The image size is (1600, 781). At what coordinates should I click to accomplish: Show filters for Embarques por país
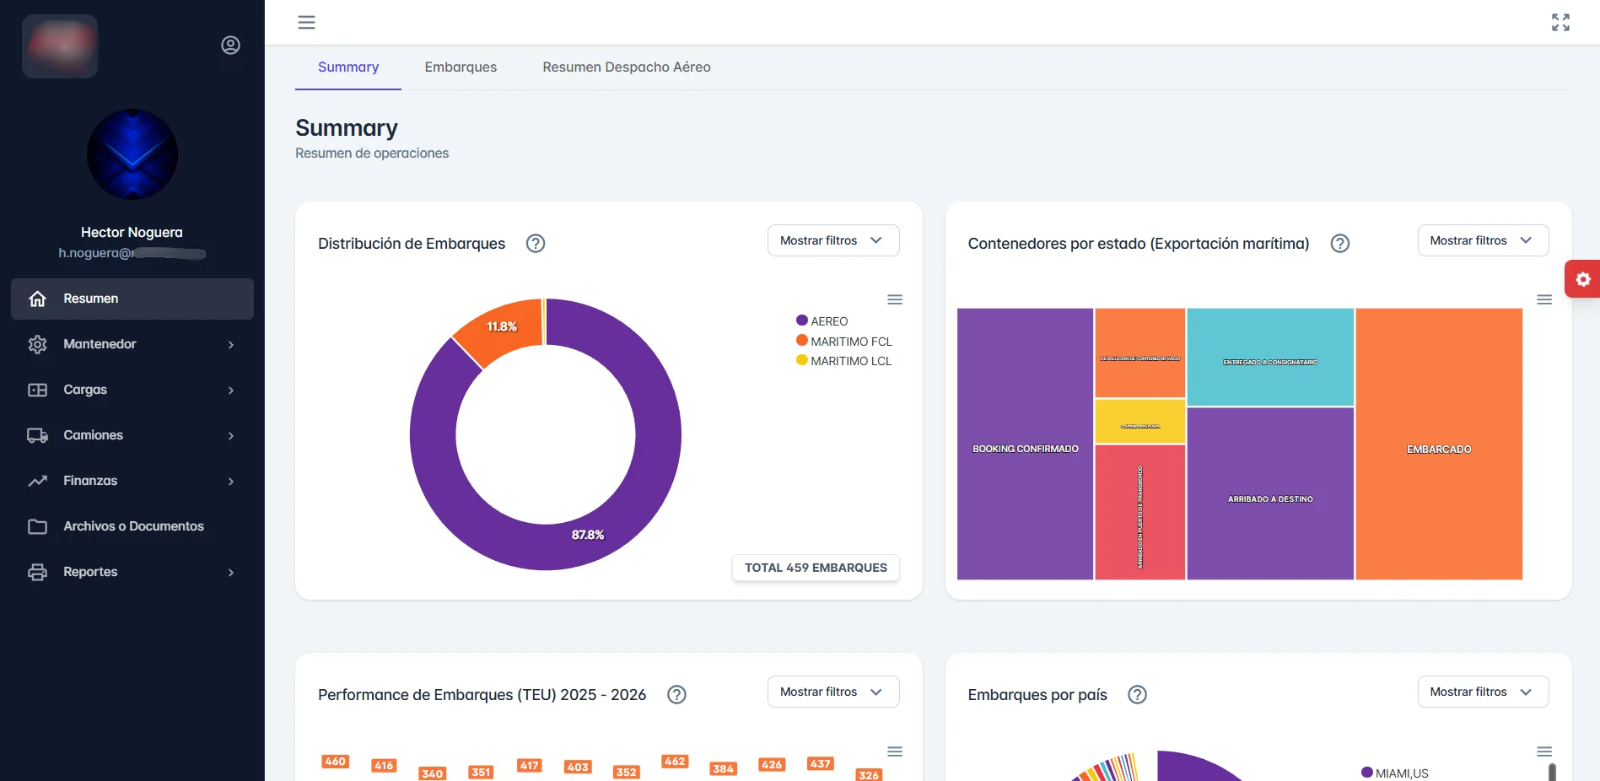1483,692
